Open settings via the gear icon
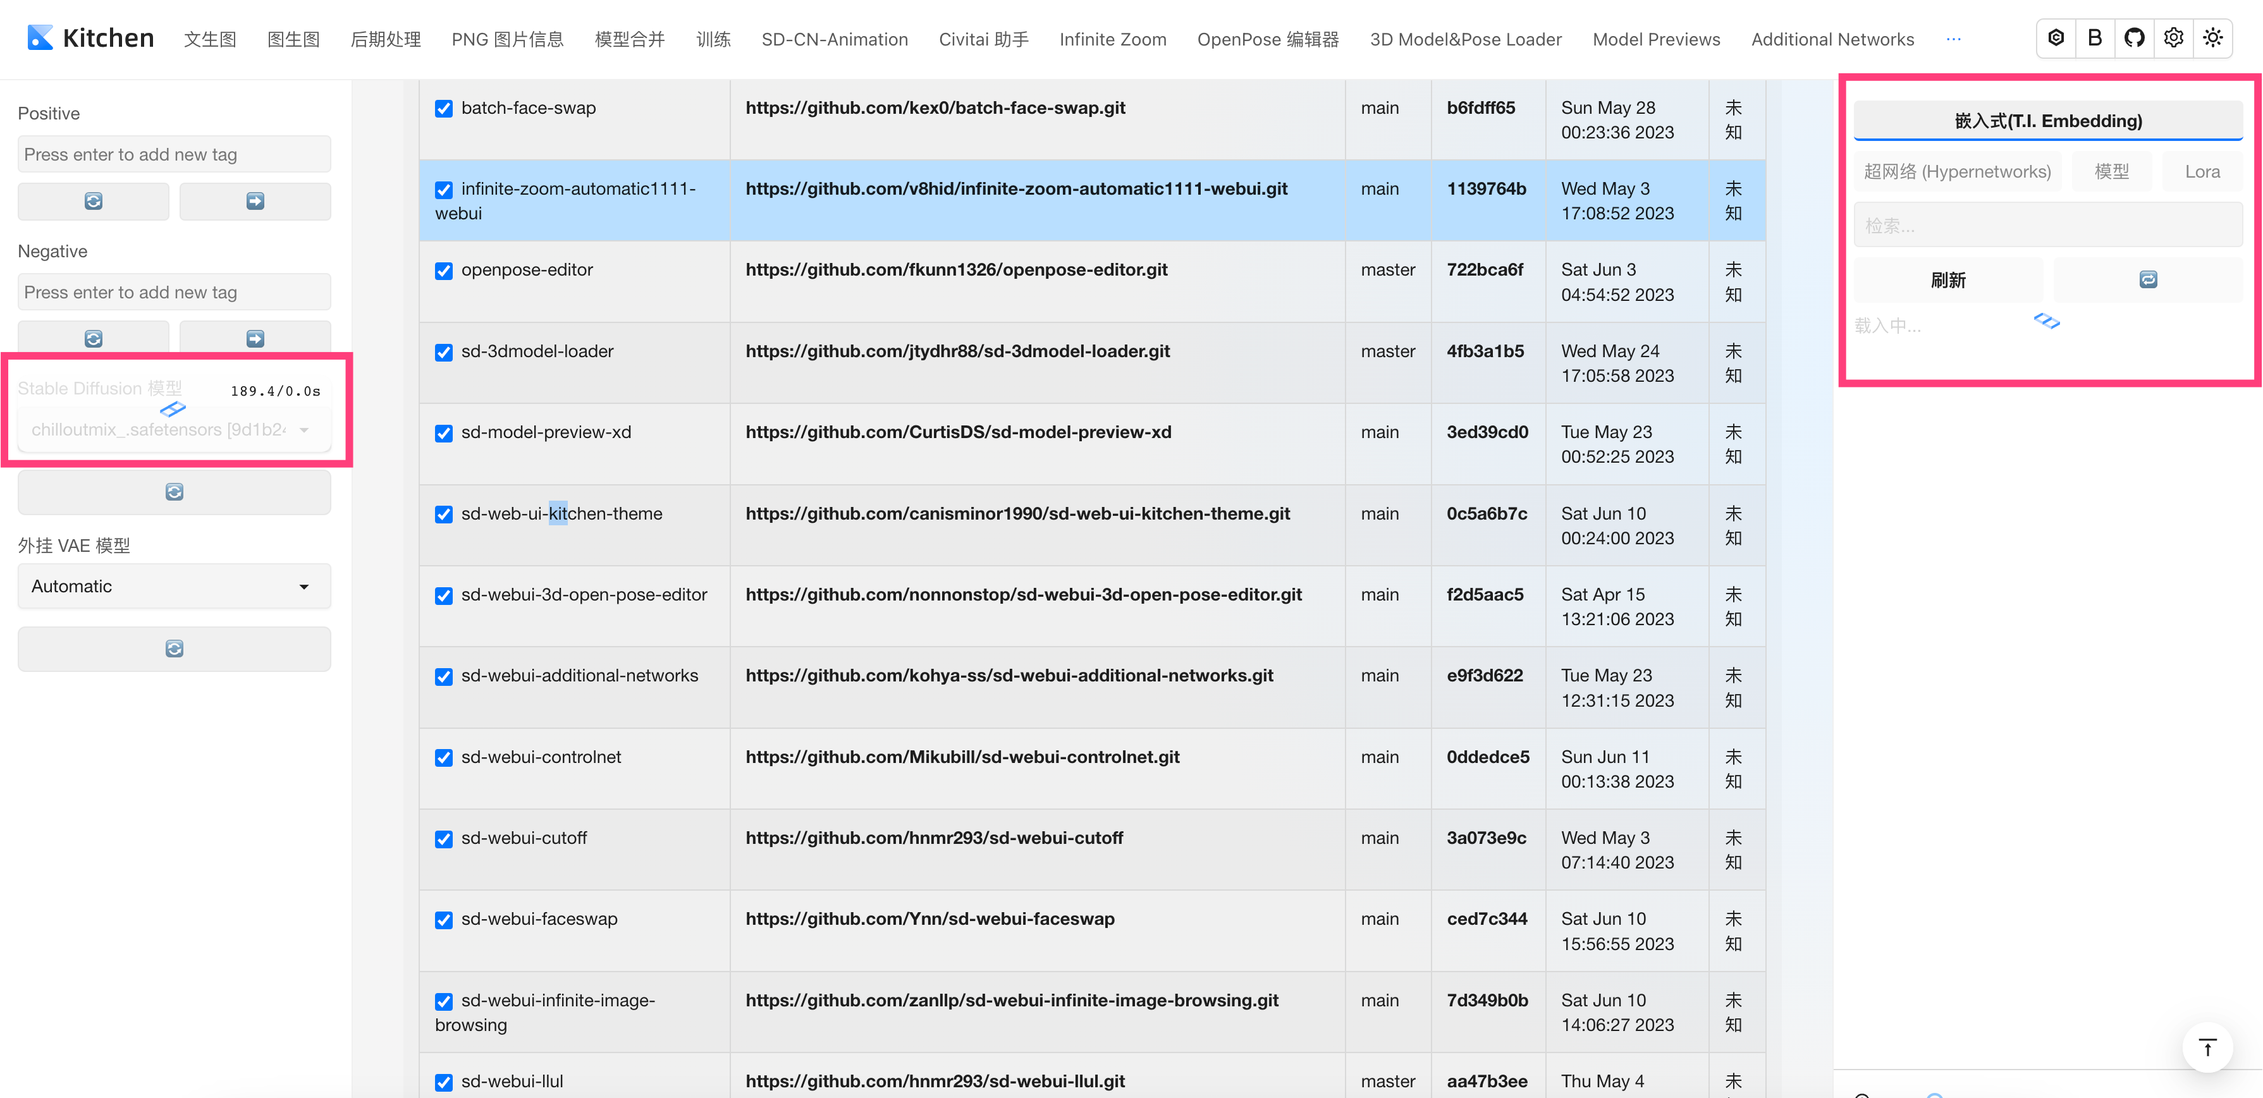Viewport: 2263px width, 1098px height. [x=2173, y=38]
